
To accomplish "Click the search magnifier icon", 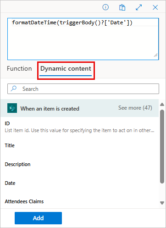I will (14, 89).
